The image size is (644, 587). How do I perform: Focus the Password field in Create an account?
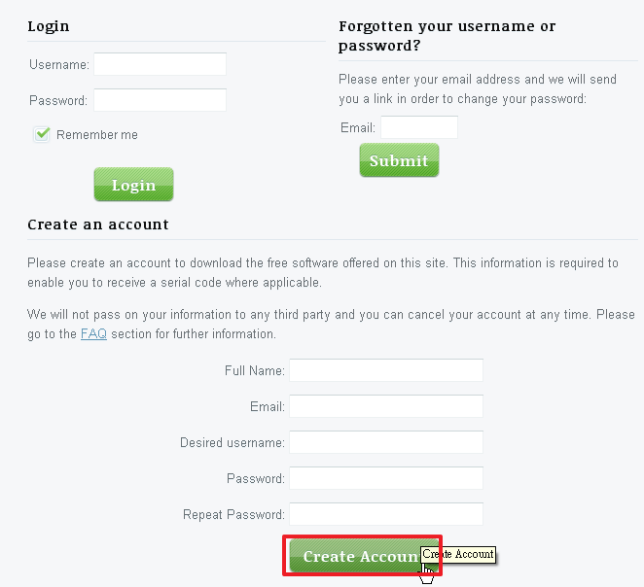coord(386,478)
